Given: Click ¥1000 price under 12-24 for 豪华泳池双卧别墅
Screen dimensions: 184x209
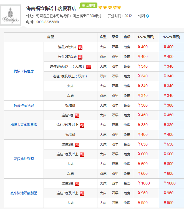Looking at the screenshot, I should [x=144, y=183].
